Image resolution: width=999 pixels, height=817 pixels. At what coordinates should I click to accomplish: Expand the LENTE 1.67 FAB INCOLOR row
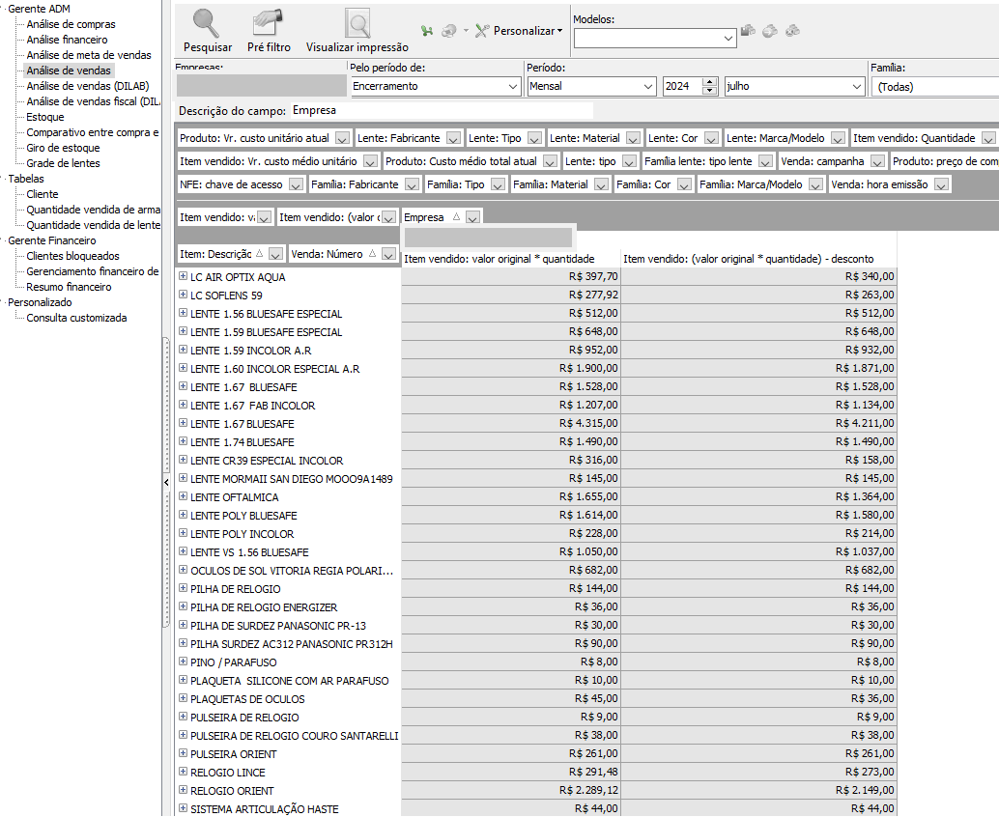[x=183, y=405]
